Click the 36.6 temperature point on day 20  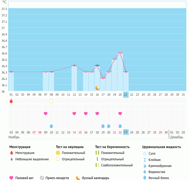(x=120, y=53)
